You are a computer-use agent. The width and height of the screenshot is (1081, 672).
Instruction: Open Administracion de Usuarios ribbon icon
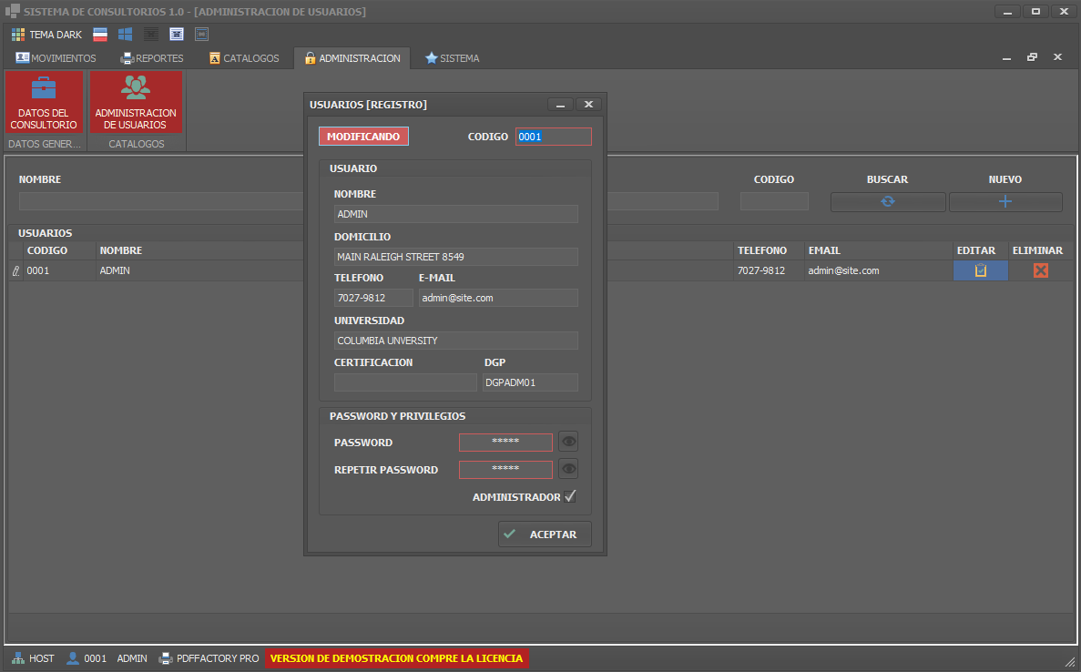136,102
